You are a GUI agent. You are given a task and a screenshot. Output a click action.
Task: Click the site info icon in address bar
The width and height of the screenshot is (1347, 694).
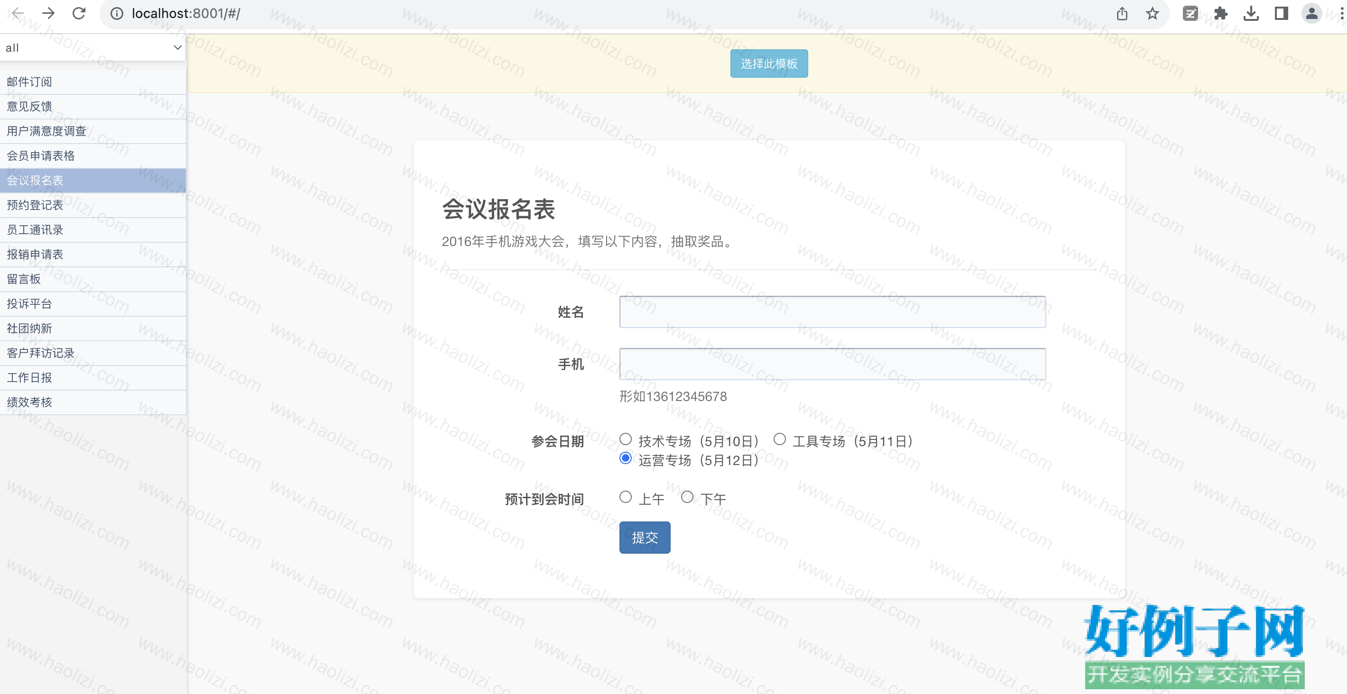pos(117,14)
